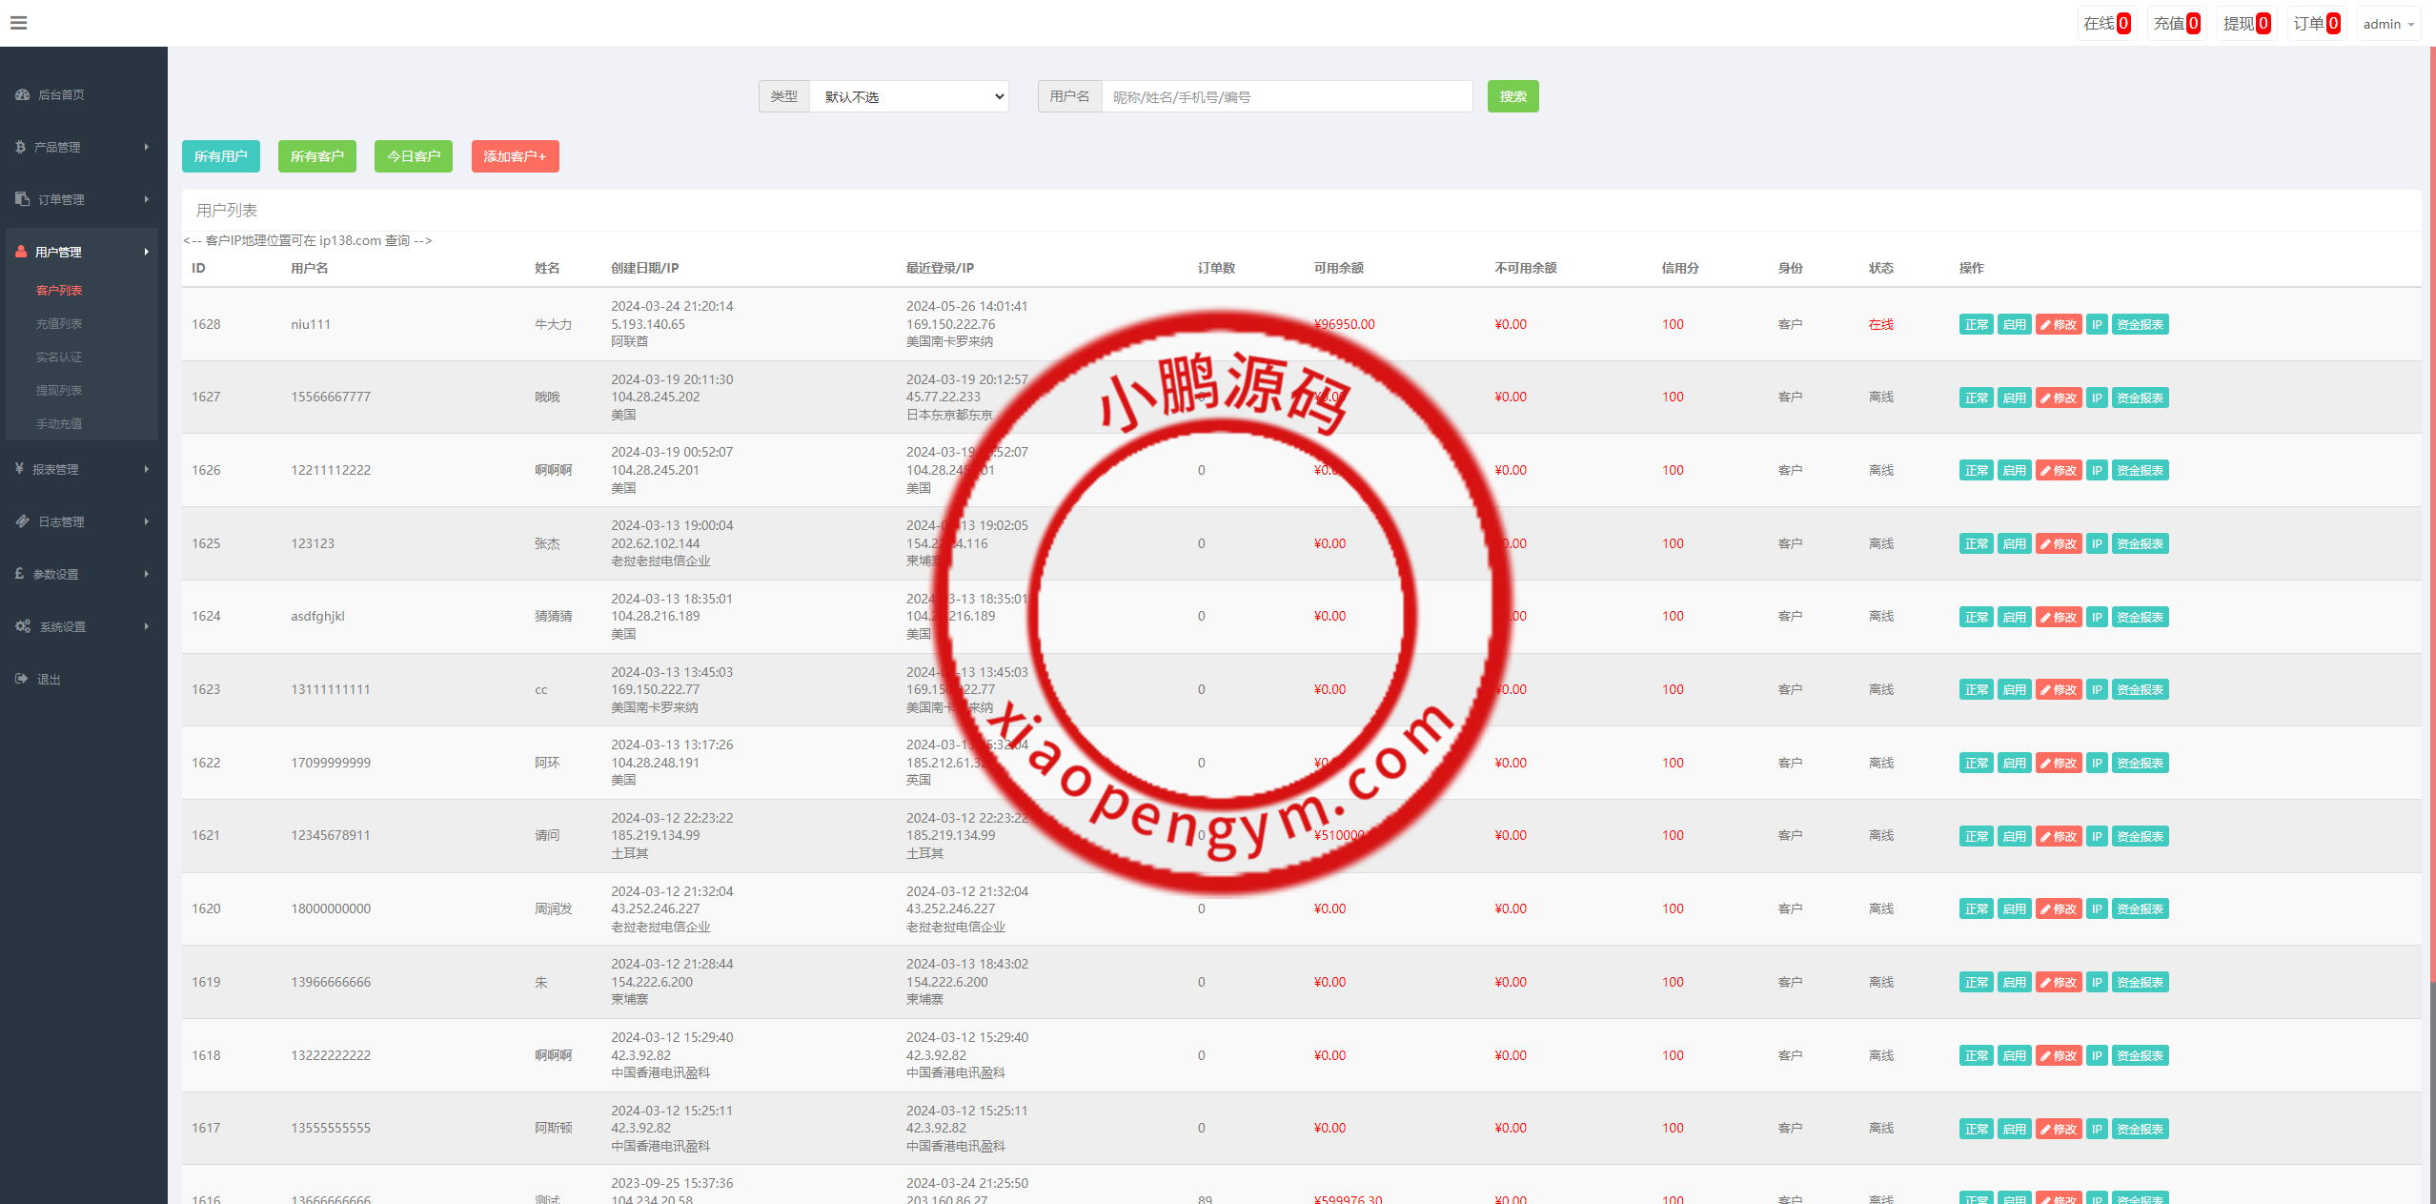This screenshot has width=2436, height=1204.
Task: Click the 添加客户+ button
Action: [515, 156]
